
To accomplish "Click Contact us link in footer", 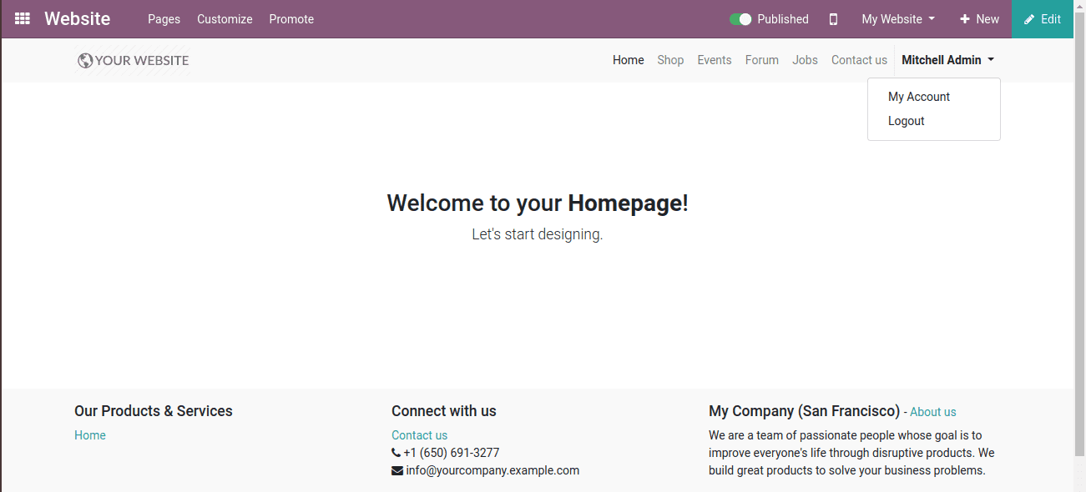I will [419, 435].
